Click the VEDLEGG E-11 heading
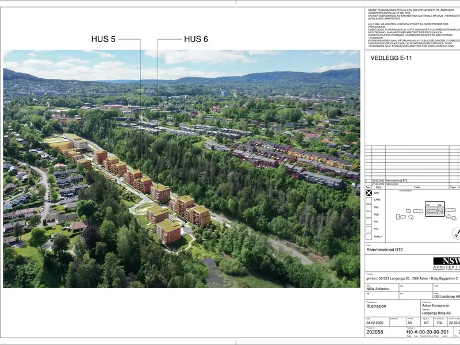Screen dimensions: 460x345 (391, 58)
